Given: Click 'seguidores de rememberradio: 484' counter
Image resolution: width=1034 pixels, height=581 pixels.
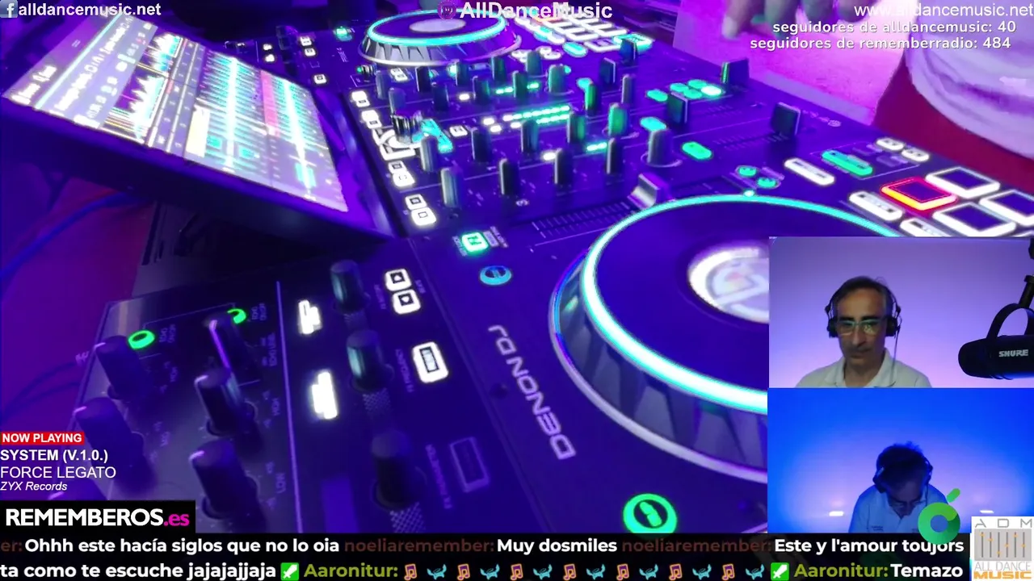Looking at the screenshot, I should [x=881, y=43].
